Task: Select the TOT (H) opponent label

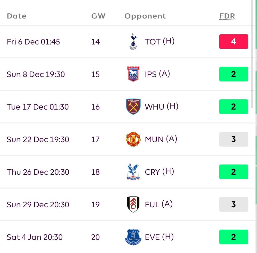Action: coord(159,42)
